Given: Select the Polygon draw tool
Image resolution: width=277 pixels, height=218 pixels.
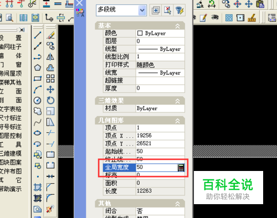Looking at the screenshot, I should pyautogui.click(x=38, y=68).
